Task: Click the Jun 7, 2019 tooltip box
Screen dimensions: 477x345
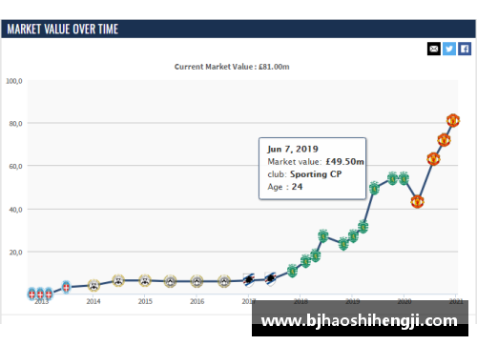Action: click(312, 169)
